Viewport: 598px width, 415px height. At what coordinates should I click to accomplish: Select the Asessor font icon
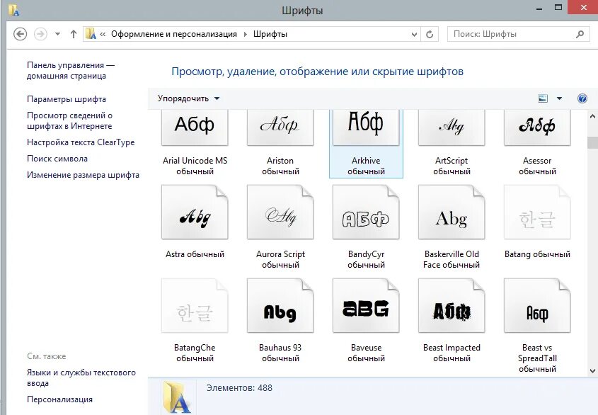coord(537,127)
